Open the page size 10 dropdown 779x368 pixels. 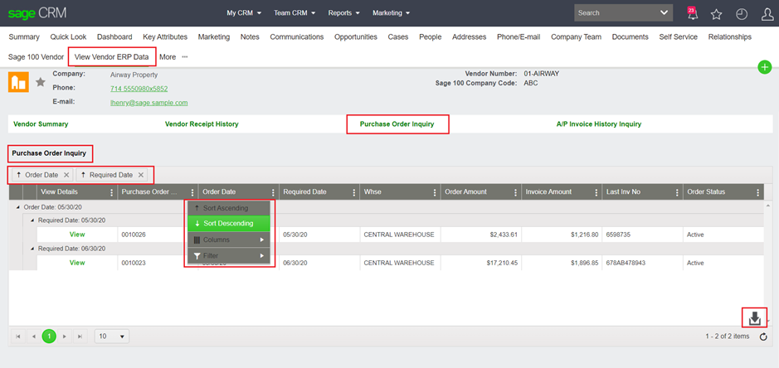112,337
